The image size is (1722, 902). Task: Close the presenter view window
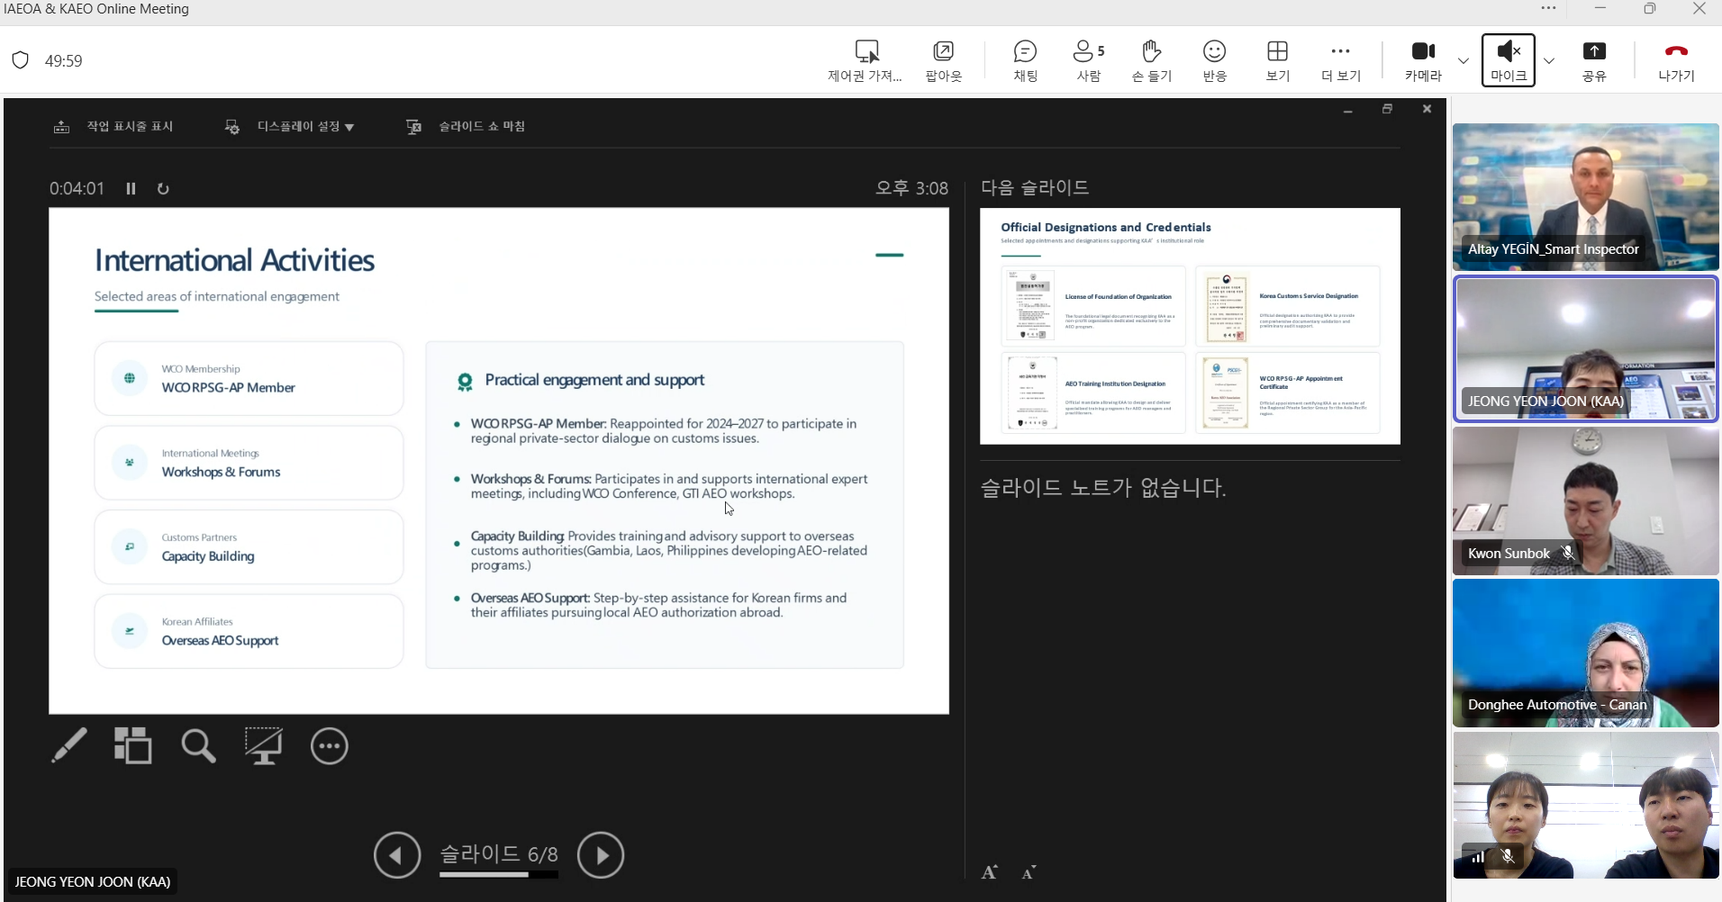1427,109
